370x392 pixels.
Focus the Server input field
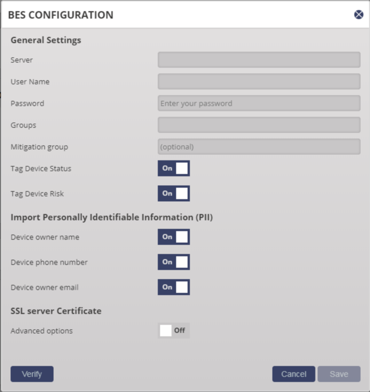pos(259,60)
